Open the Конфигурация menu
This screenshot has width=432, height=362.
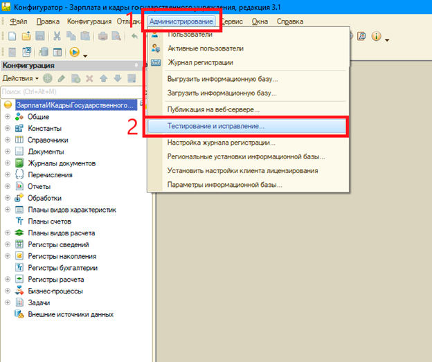(89, 21)
